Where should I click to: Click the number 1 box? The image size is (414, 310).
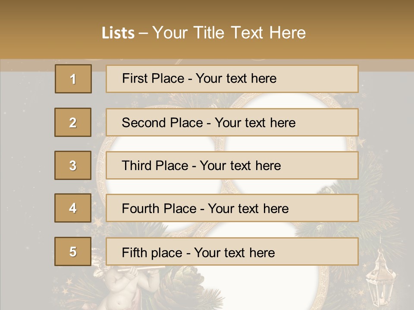tap(73, 79)
